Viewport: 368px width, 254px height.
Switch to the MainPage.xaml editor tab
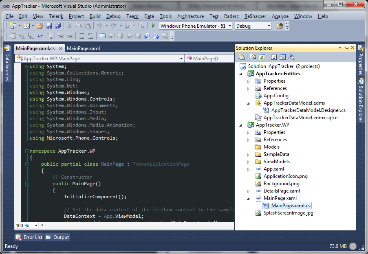[x=83, y=48]
